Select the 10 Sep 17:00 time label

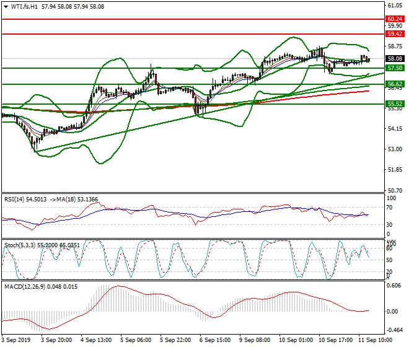336,340
